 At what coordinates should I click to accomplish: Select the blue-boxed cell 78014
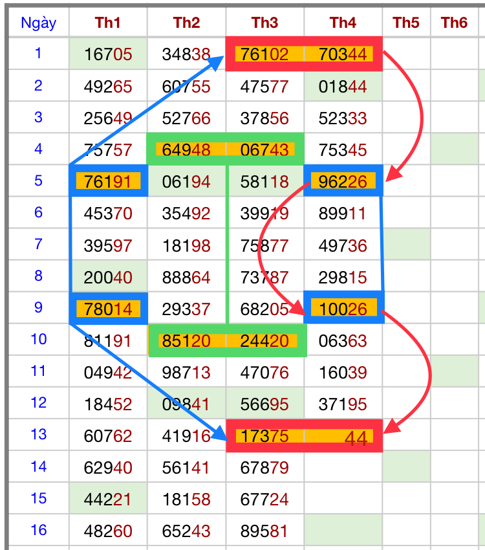[x=108, y=308]
